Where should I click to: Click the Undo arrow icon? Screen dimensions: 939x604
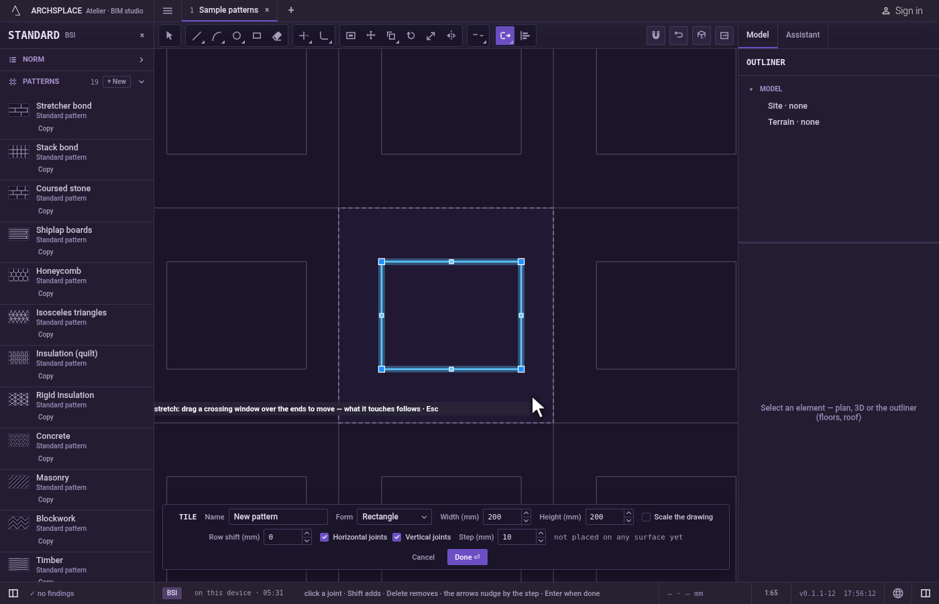tap(679, 35)
